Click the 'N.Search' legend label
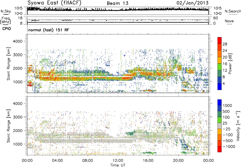 pos(233,11)
